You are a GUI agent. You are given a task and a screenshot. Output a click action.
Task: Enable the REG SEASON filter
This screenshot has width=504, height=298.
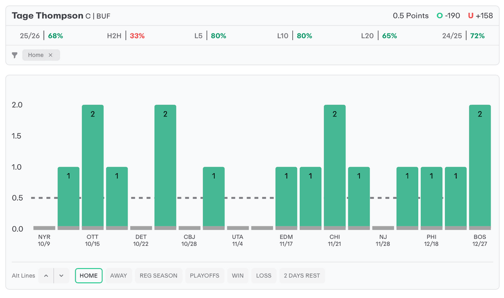tap(158, 276)
